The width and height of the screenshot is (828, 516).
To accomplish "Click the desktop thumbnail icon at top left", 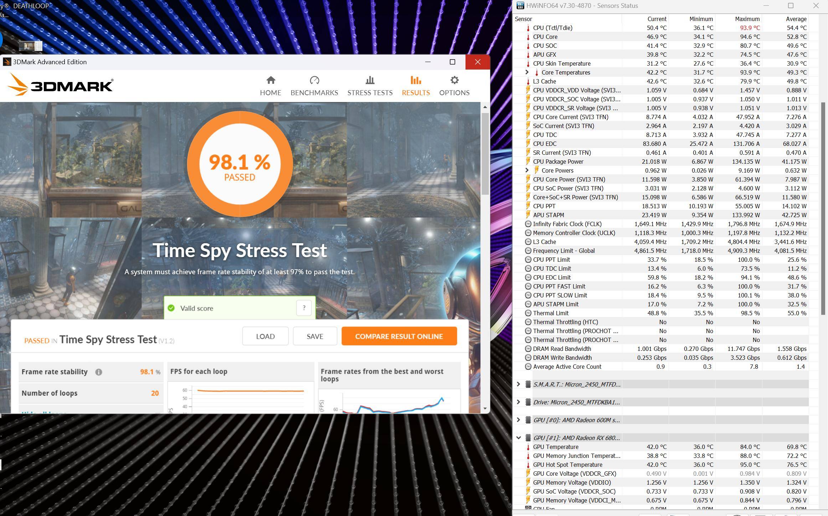I will coord(30,46).
